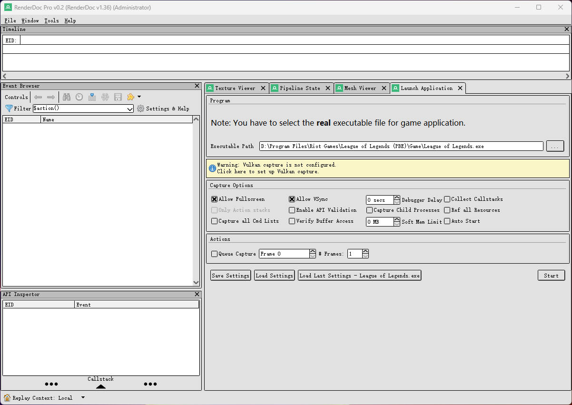Click the Save Settings button
The width and height of the screenshot is (572, 405).
[x=230, y=276]
